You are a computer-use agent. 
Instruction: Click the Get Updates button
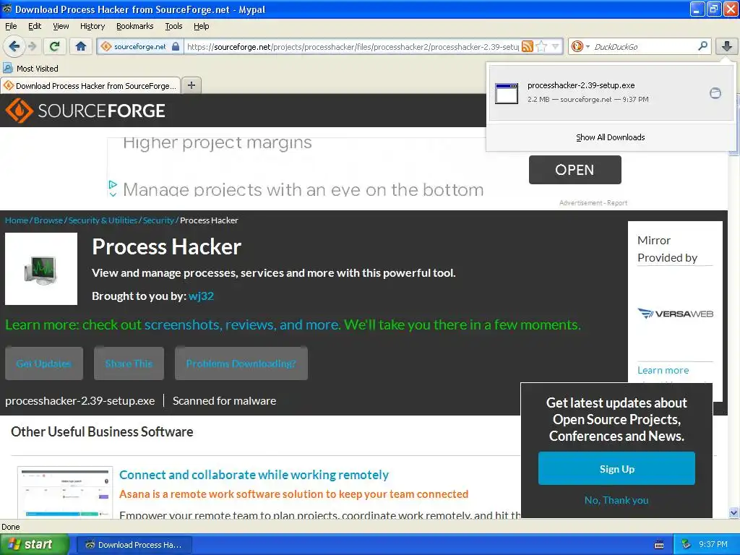tap(44, 363)
